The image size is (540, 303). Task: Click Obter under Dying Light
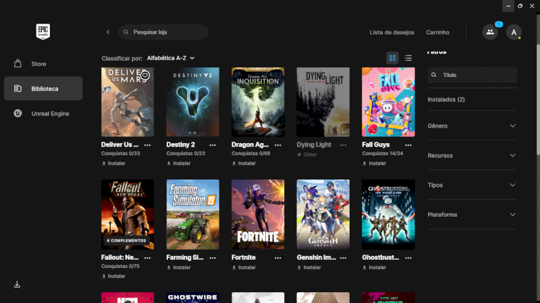pyautogui.click(x=307, y=155)
